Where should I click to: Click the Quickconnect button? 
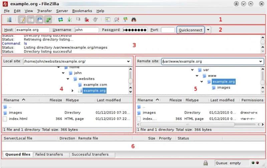pyautogui.click(x=190, y=30)
